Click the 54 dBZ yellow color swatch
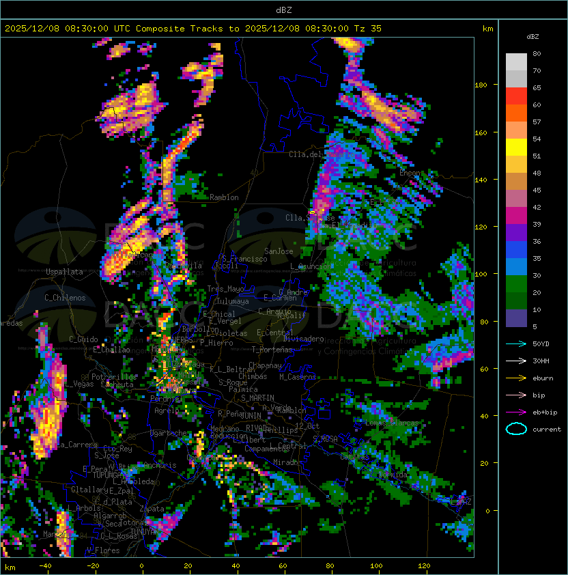This screenshot has height=575, width=568. click(516, 148)
